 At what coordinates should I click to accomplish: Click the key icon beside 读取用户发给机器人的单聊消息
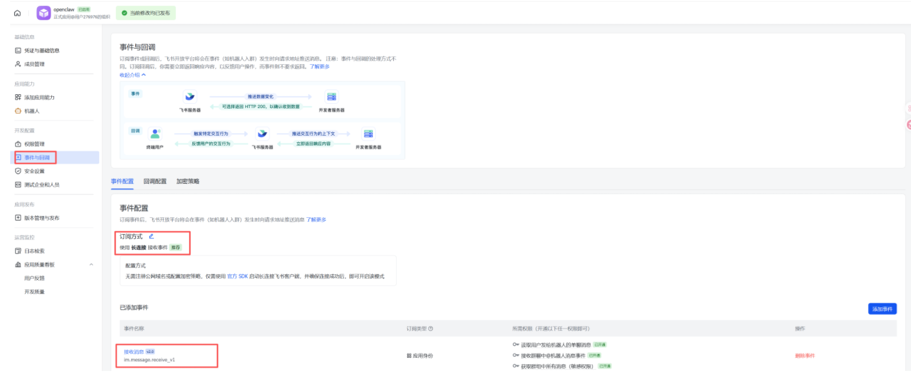point(516,345)
